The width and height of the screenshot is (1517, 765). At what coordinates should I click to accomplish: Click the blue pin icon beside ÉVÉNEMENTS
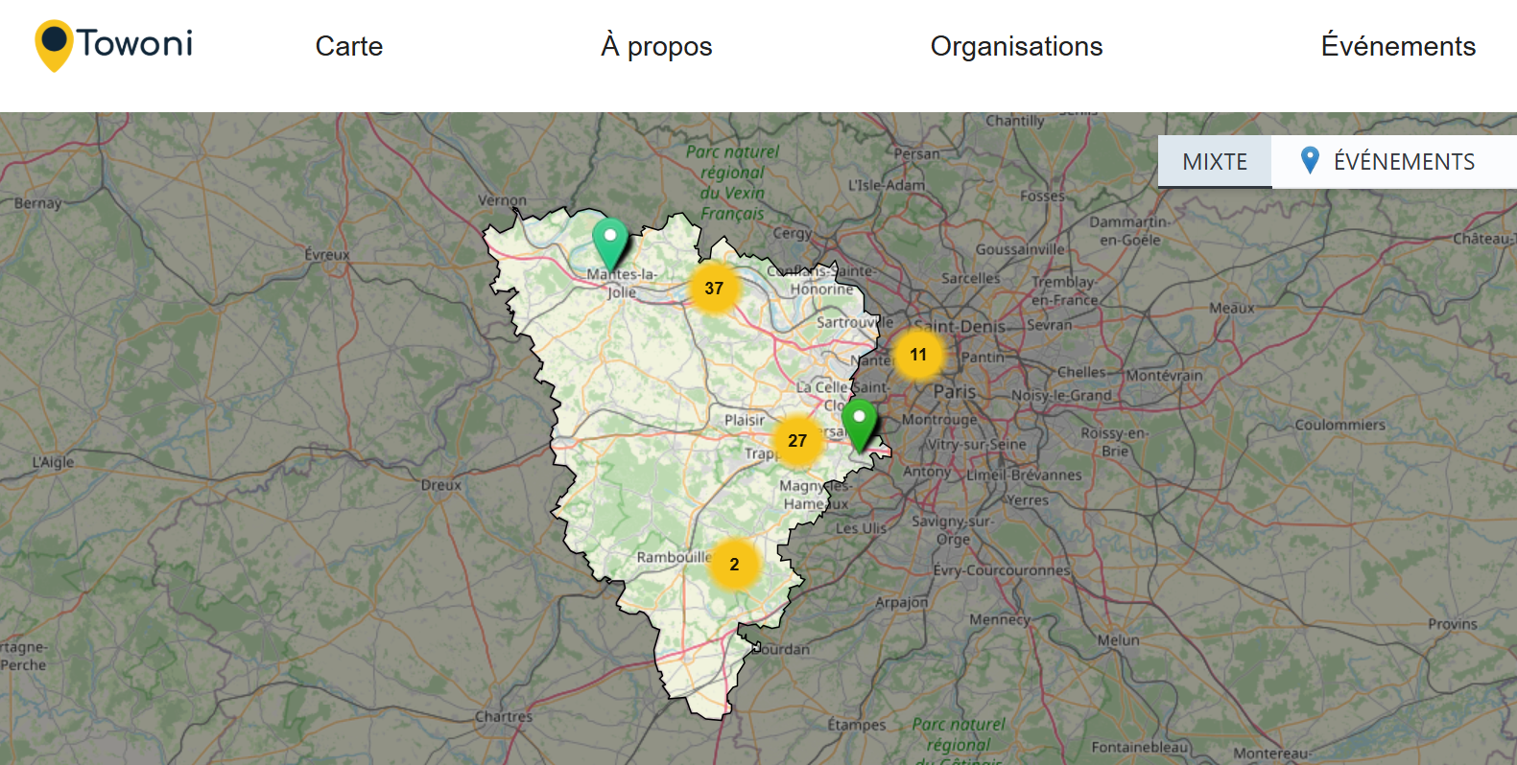click(1309, 160)
